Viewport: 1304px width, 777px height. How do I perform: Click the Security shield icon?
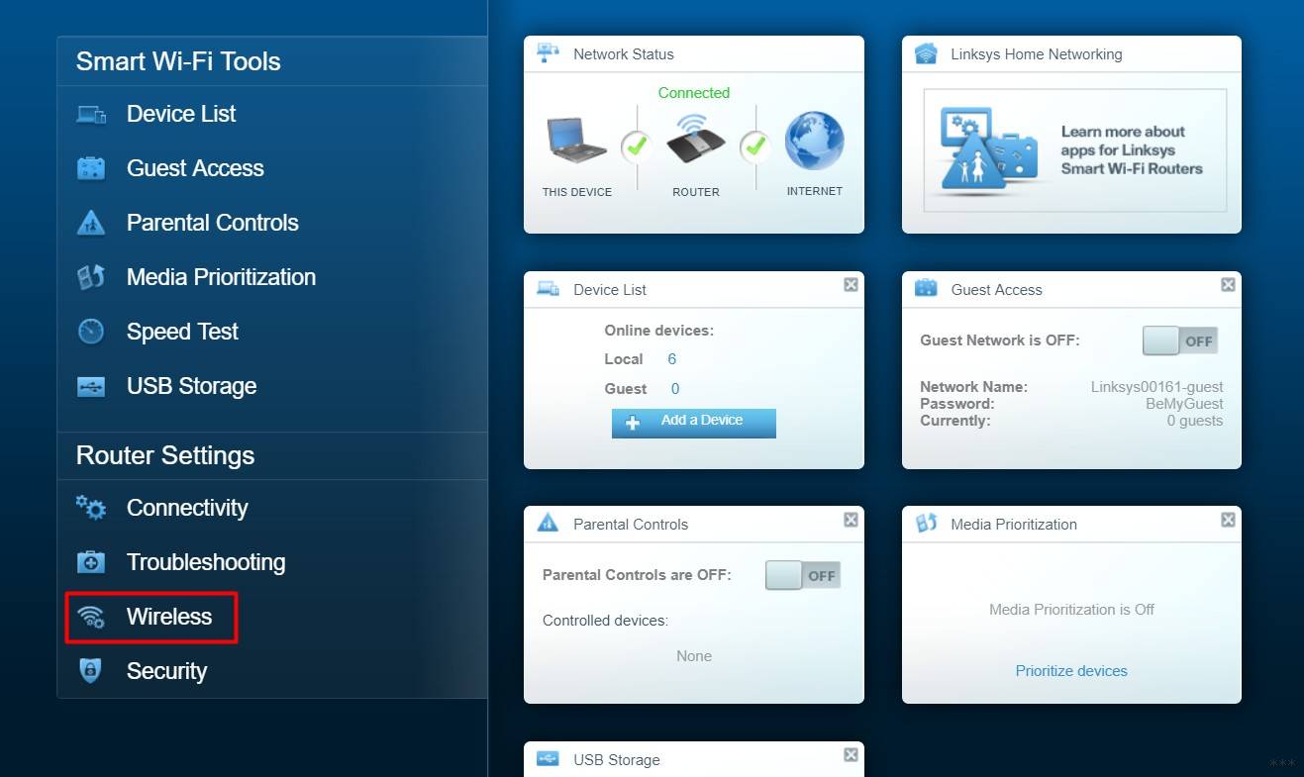tap(91, 671)
